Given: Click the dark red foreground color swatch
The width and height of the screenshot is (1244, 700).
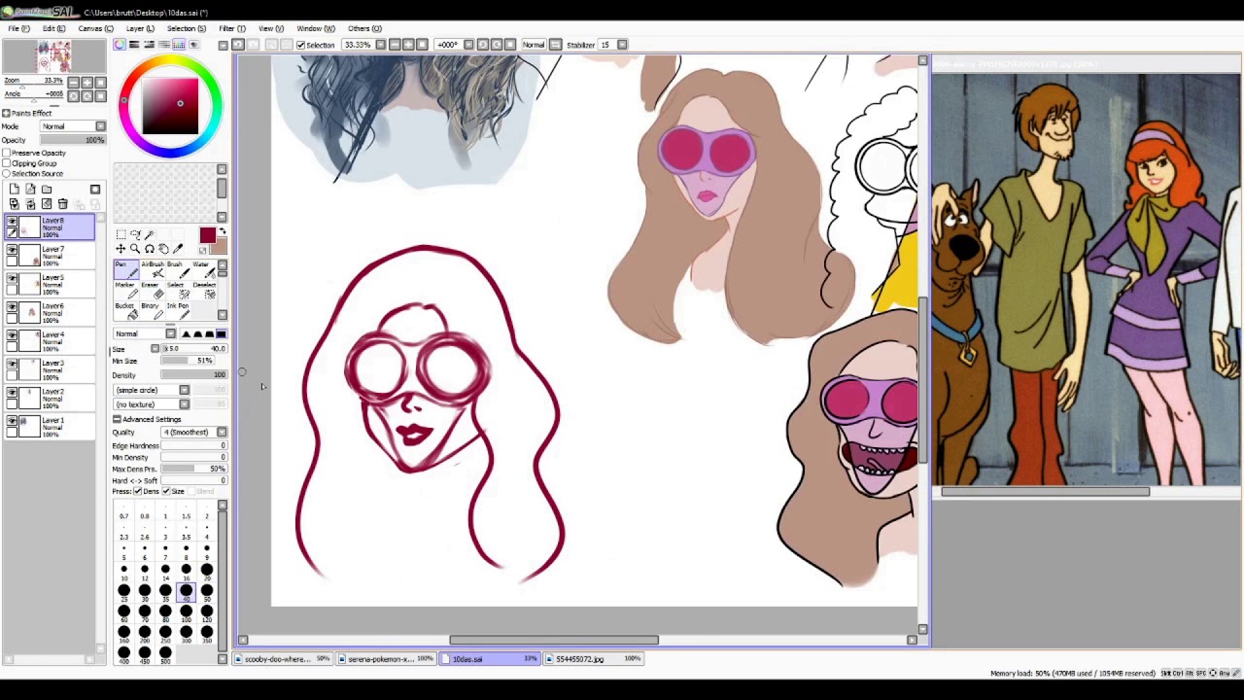Looking at the screenshot, I should pos(208,235).
